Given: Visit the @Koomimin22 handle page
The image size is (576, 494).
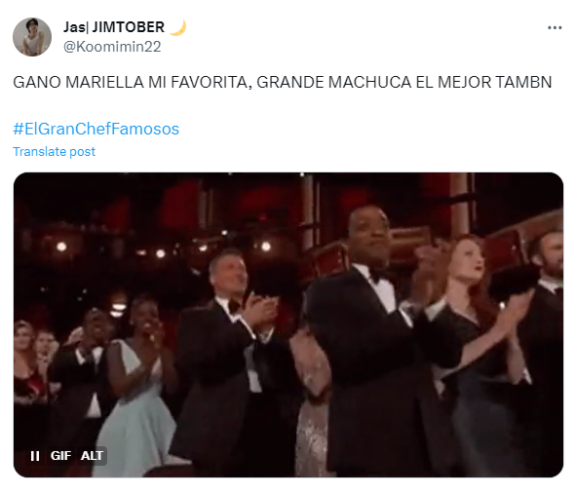Looking at the screenshot, I should 112,47.
